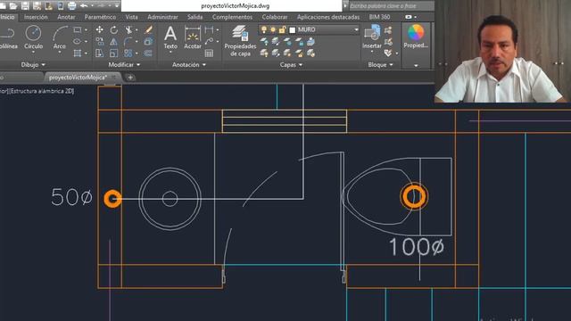Viewport: 571px width, 321px height.
Task: Expand the Modificar panel
Action: [x=124, y=64]
